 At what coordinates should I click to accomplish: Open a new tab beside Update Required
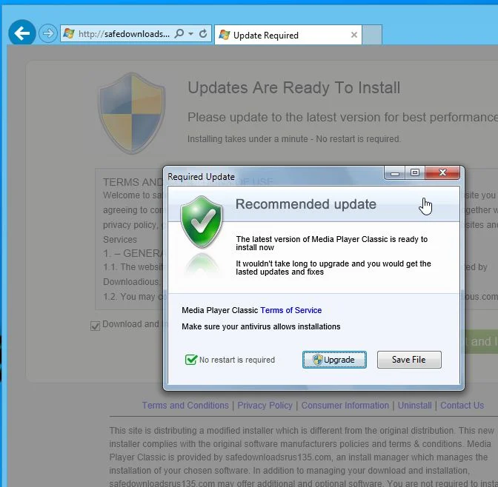372,35
